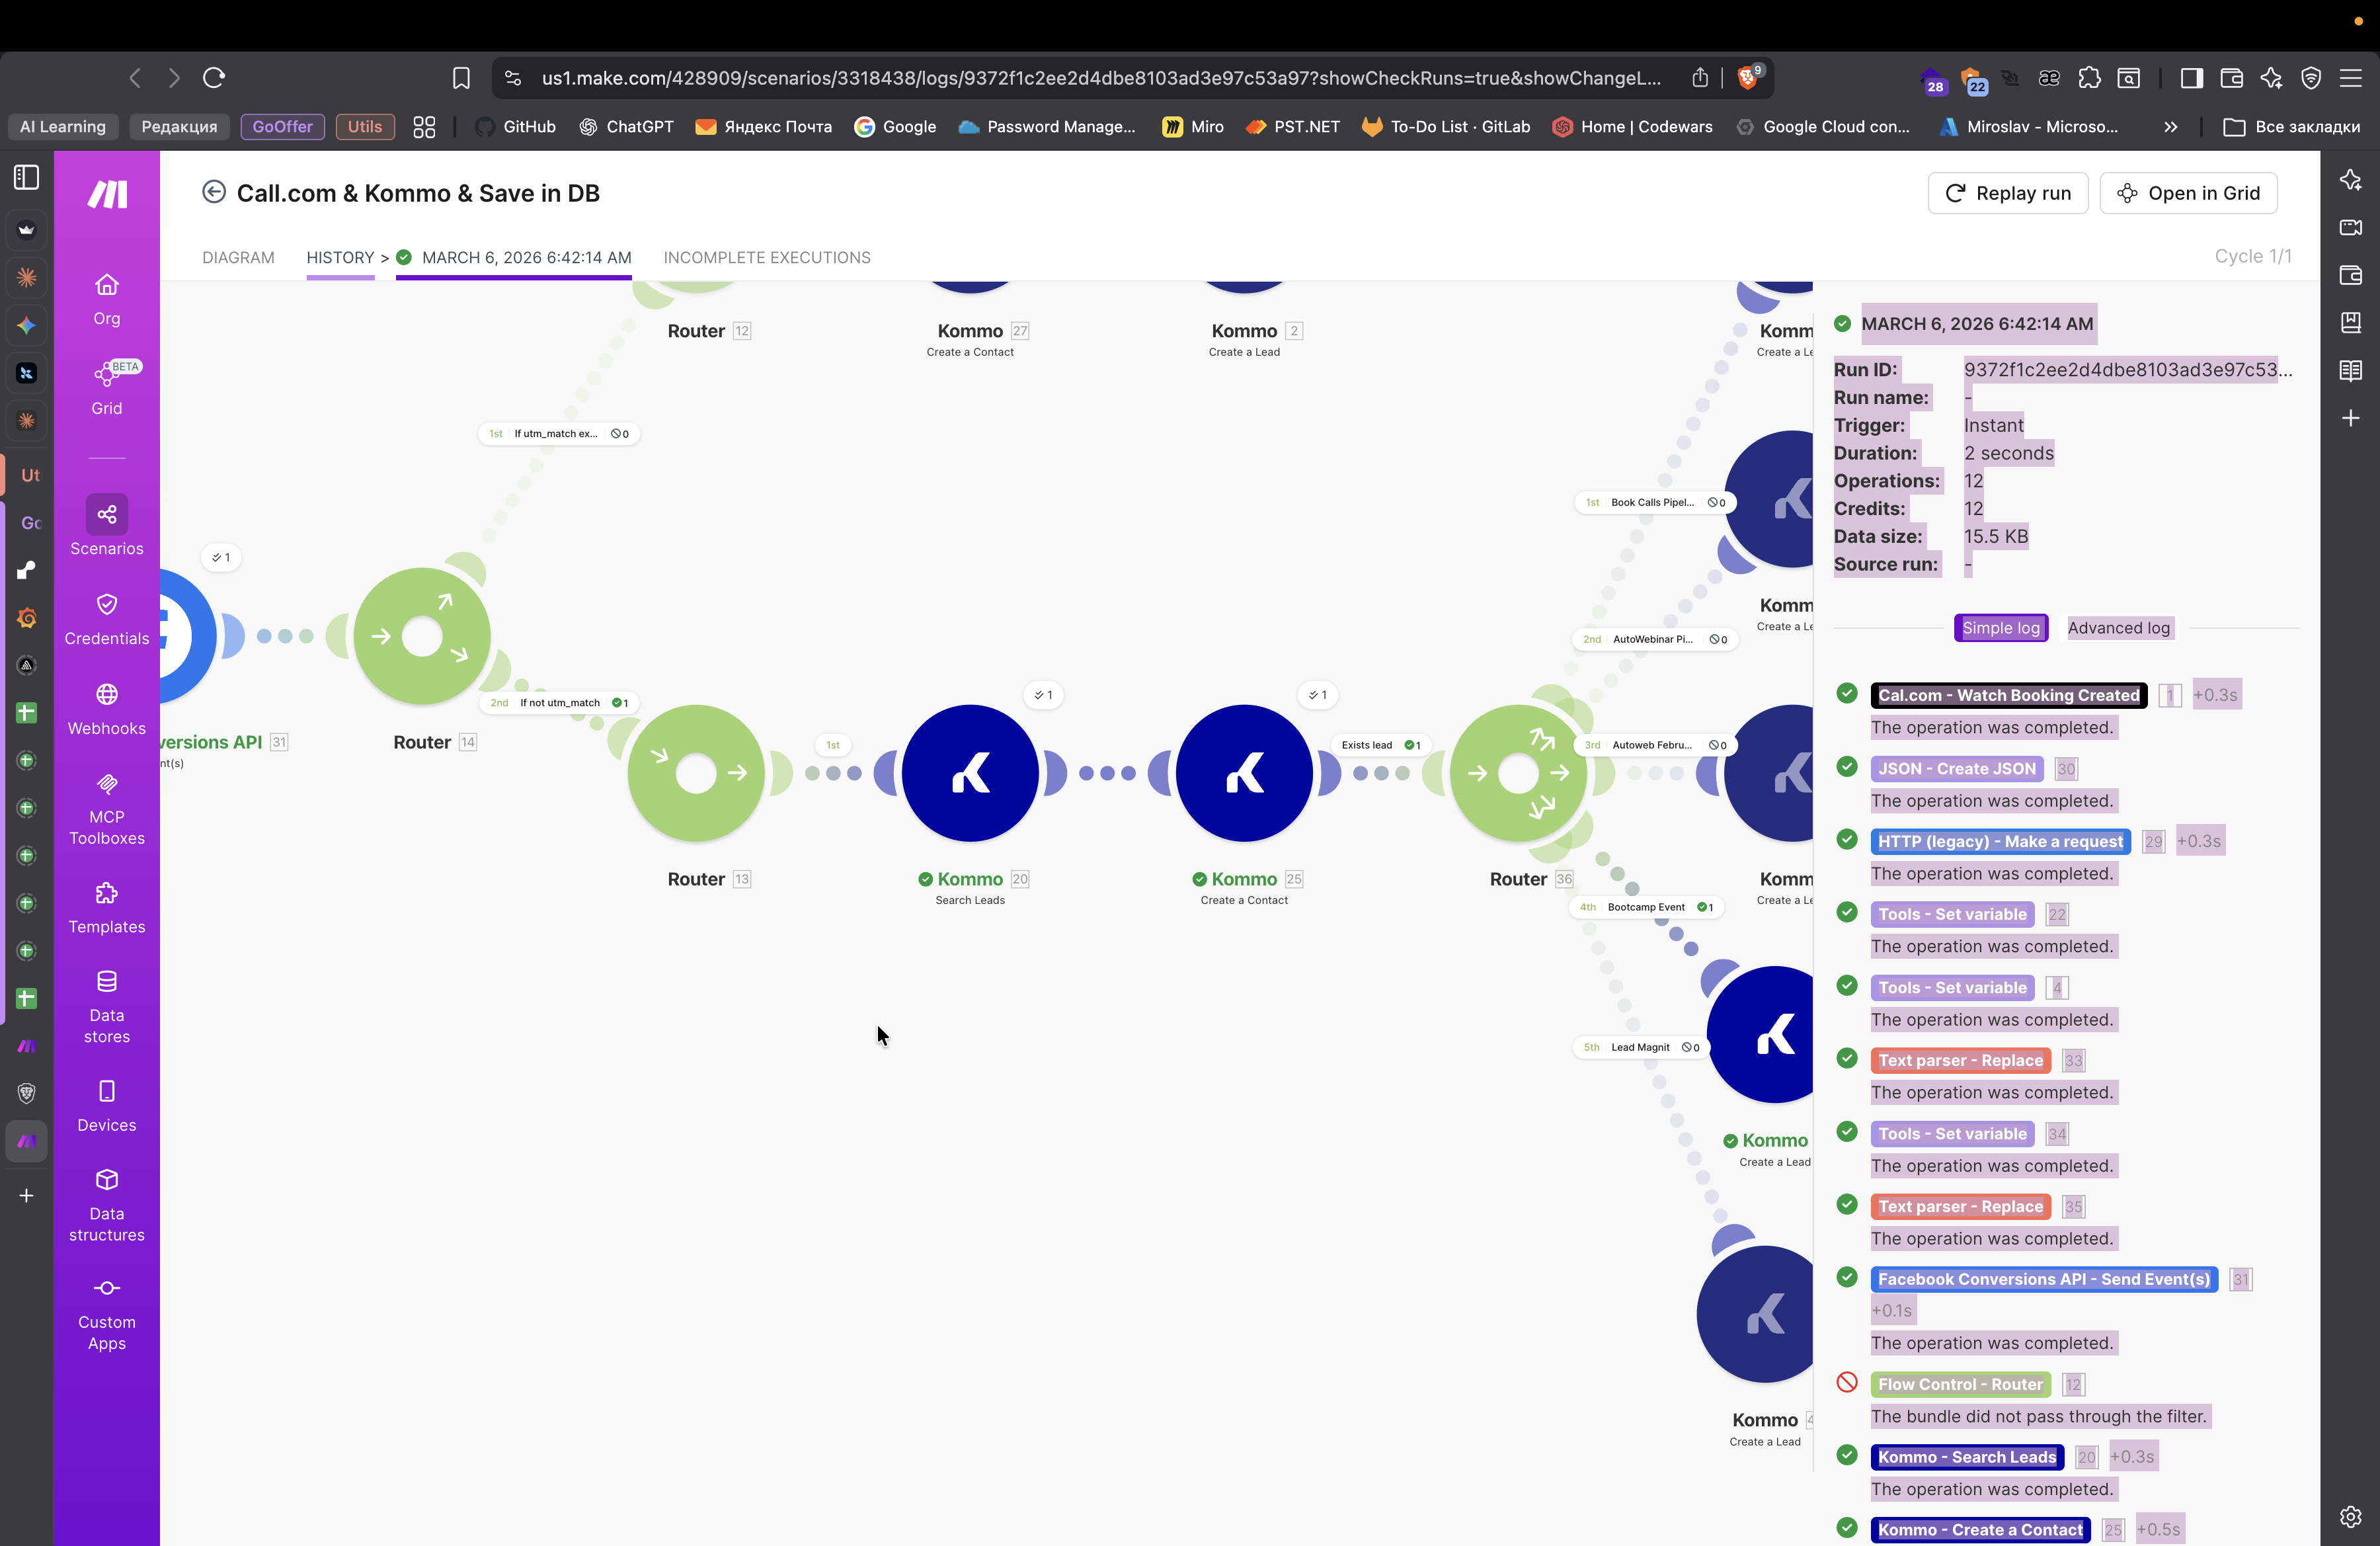The width and height of the screenshot is (2380, 1546).
Task: Click the Templates puzzle icon
Action: tap(106, 893)
